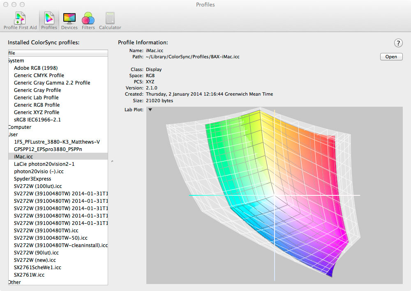The width and height of the screenshot is (411, 291).
Task: Click the profile name value iMac.icc
Action: [155, 50]
